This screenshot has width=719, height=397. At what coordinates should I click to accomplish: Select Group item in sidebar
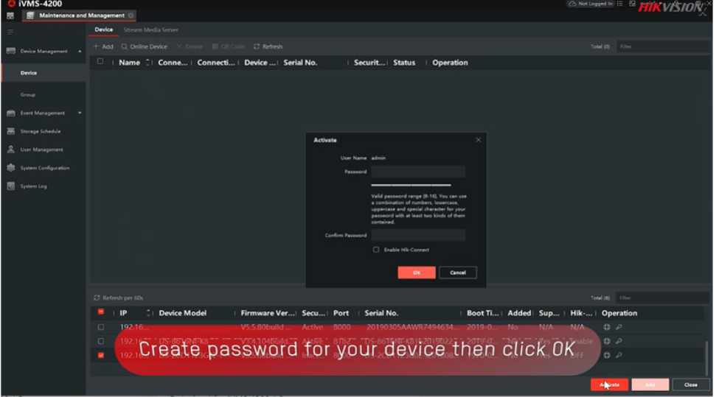(x=27, y=95)
